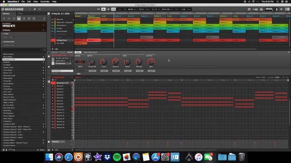This screenshot has height=163, width=291.
Task: Select the Loops file type icon
Action: coord(29,19)
